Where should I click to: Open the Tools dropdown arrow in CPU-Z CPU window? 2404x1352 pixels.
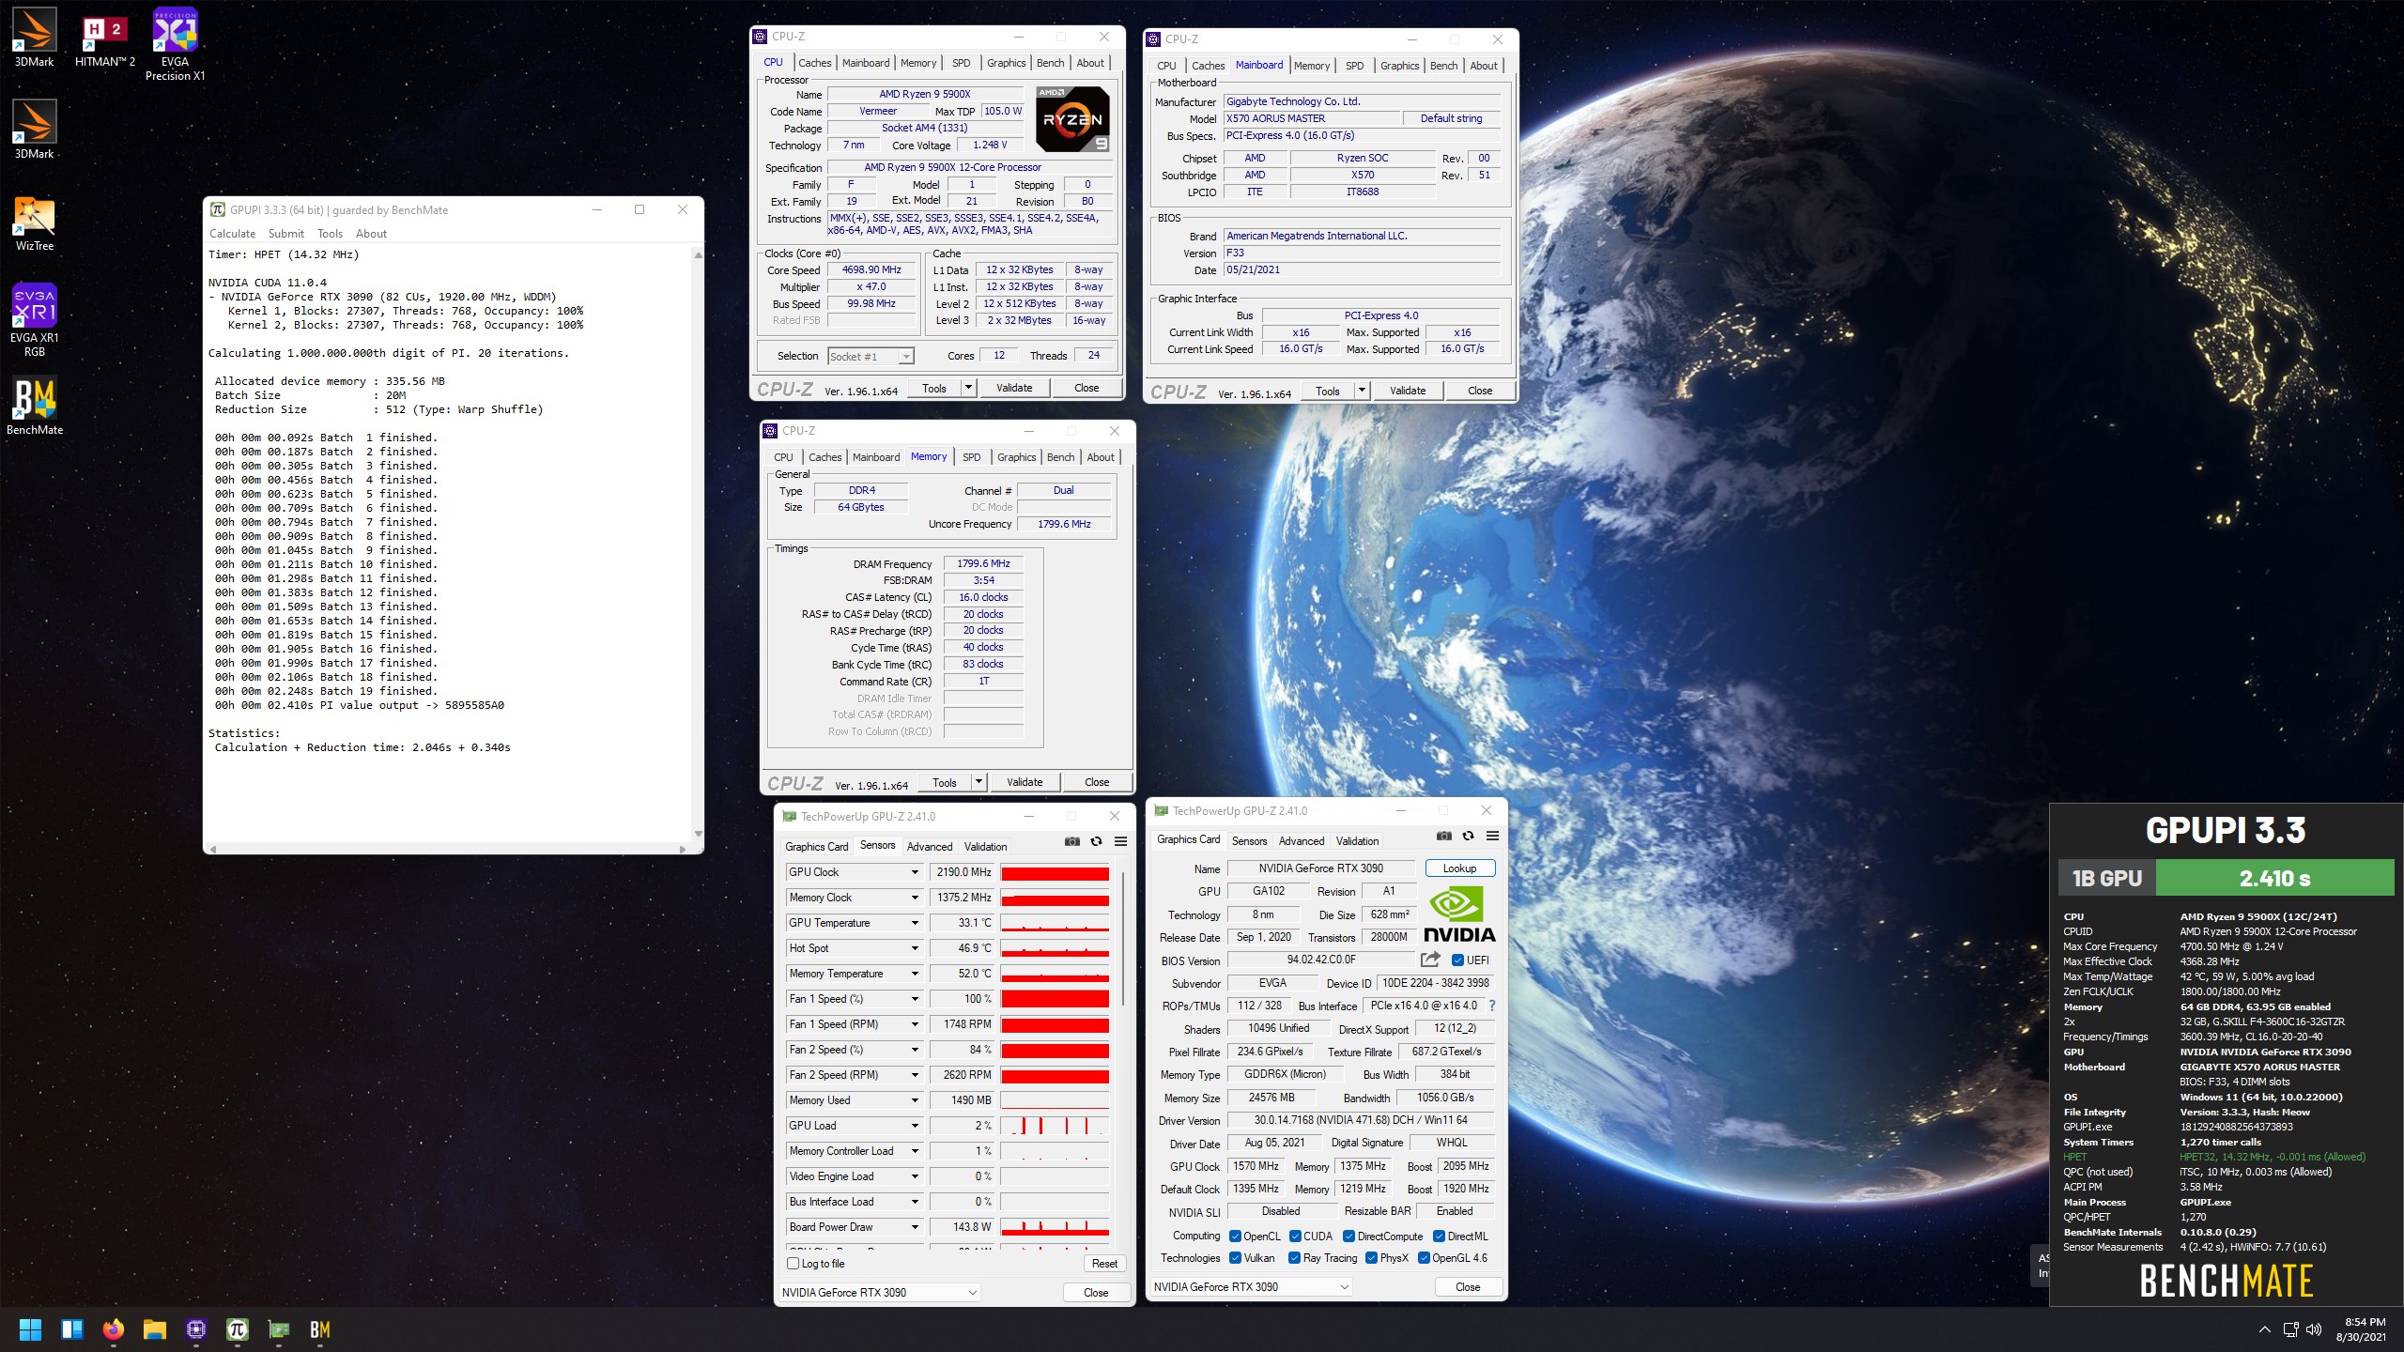point(968,388)
